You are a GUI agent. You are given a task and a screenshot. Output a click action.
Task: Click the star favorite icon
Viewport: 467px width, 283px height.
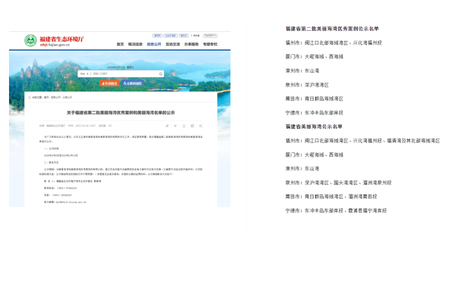tap(184, 126)
